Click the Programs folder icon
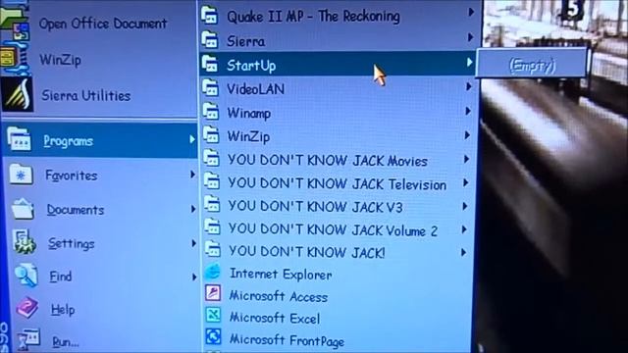The image size is (628, 353). pyautogui.click(x=19, y=139)
